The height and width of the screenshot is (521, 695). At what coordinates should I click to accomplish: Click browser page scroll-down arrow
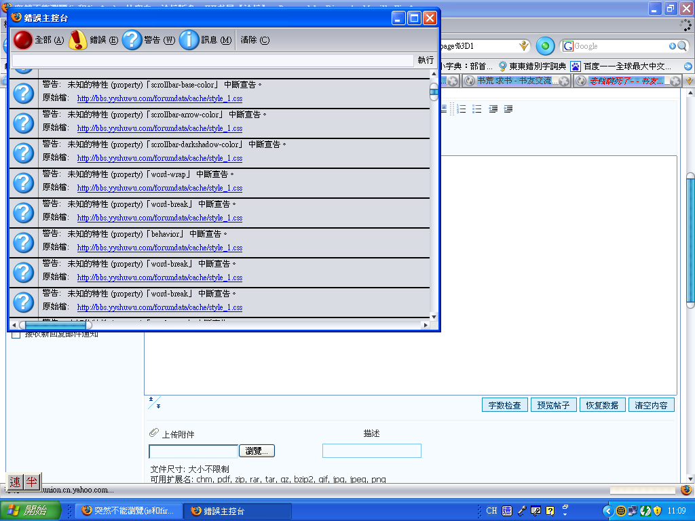pos(690,479)
